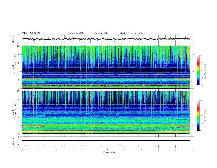Screen dimensions: 217x168
Task: Click time axis tick label '10'
Action: coord(193,150)
